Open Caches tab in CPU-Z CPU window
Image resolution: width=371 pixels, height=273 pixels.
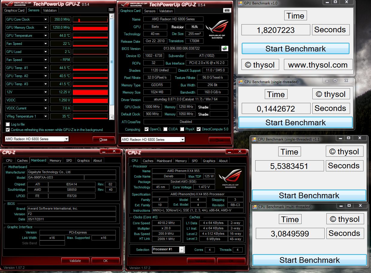(148, 161)
